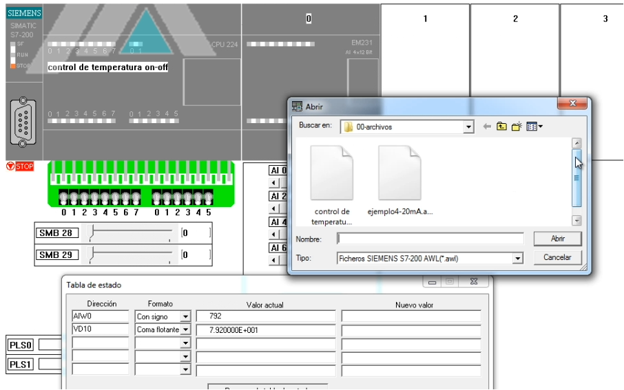The height and width of the screenshot is (390, 624).
Task: Click the PLS1 label
Action: 20,364
